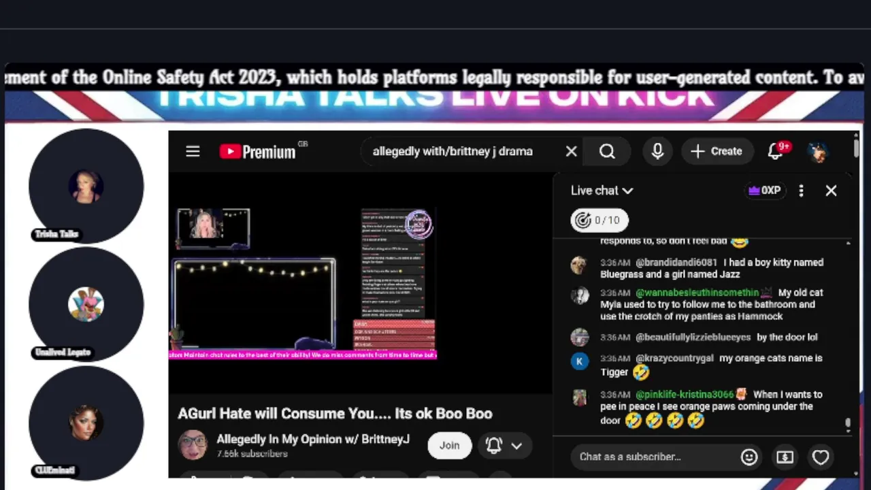
Task: Open notifications bell showing 9+
Action: 776,151
